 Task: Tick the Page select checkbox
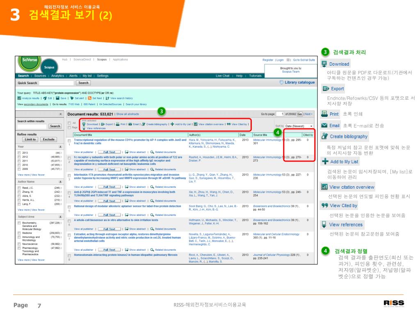(69, 128)
